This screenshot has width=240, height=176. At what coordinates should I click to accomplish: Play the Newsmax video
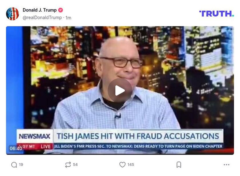point(120,90)
